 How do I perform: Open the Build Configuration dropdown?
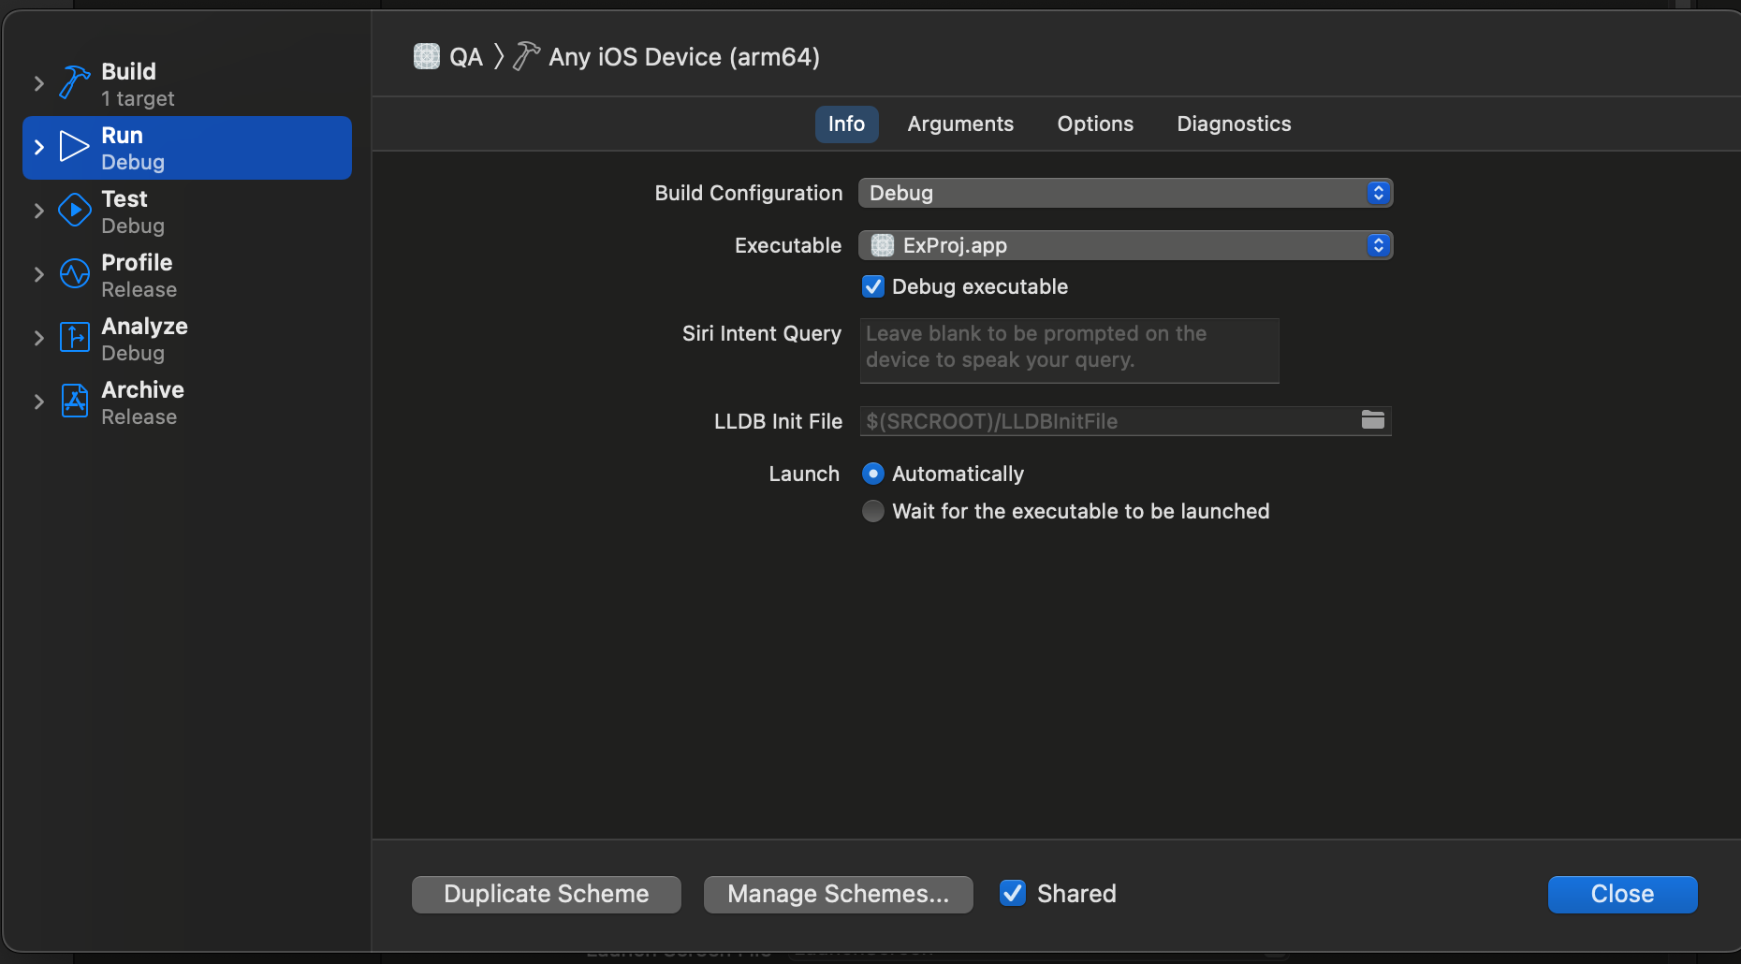point(1125,193)
